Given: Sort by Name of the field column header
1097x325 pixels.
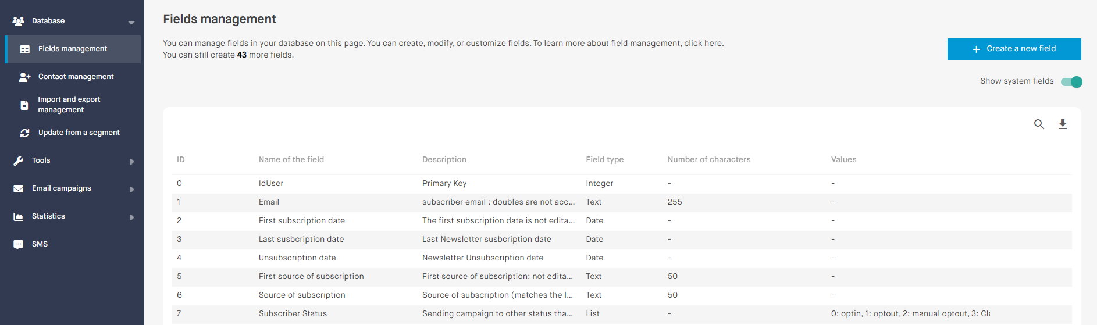Looking at the screenshot, I should (291, 159).
